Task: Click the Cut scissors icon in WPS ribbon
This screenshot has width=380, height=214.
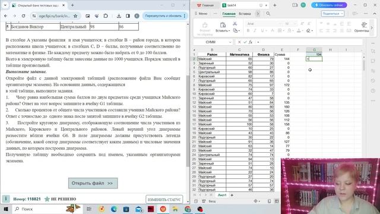Action: tap(235, 24)
